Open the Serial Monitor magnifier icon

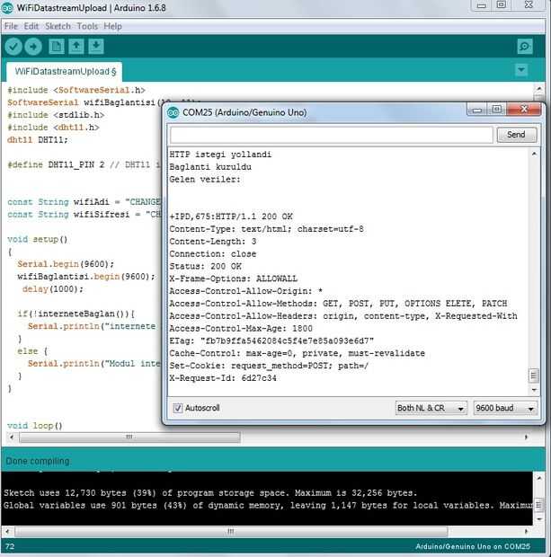pyautogui.click(x=525, y=46)
